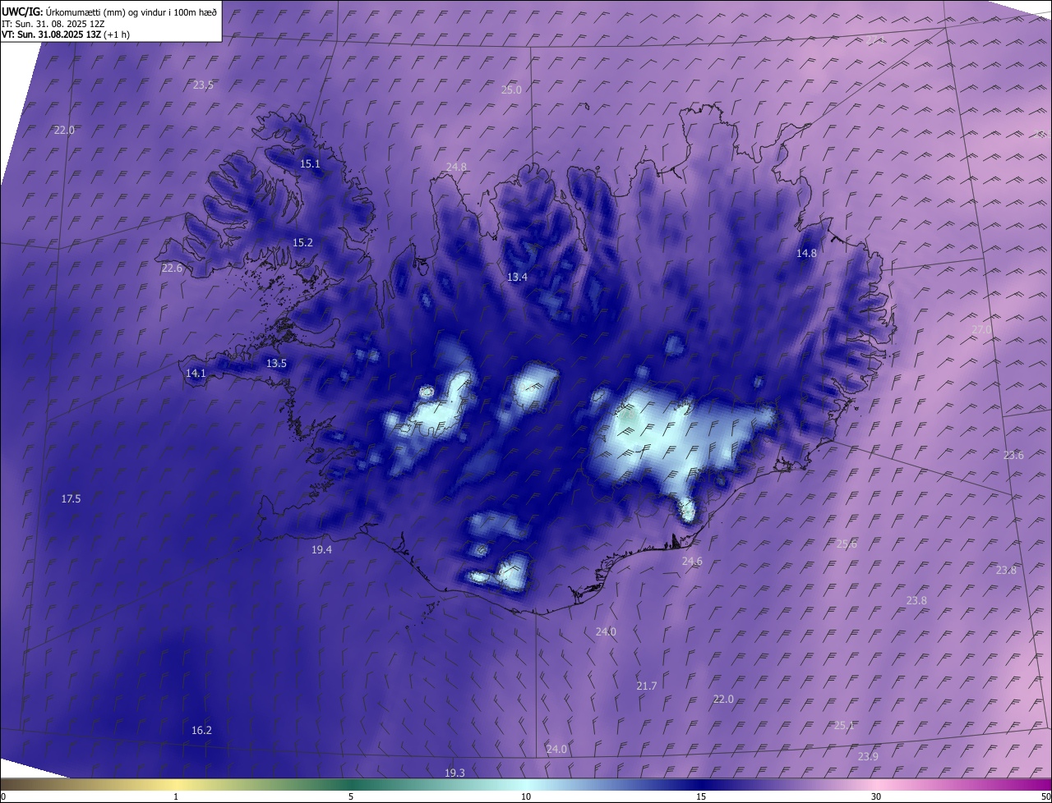Click the 24.8 value label

(456, 167)
